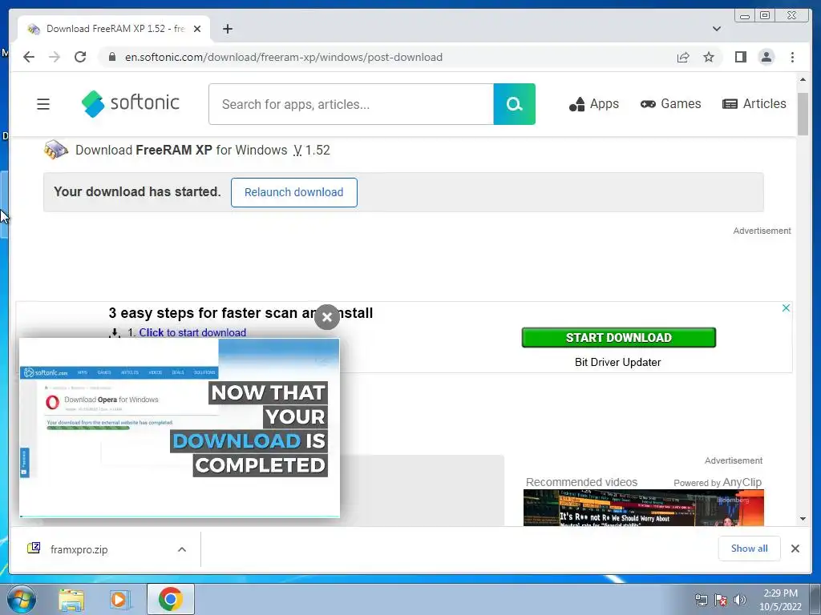Image resolution: width=821 pixels, height=615 pixels.
Task: Click the 'Click to start download' link
Action: (x=192, y=332)
